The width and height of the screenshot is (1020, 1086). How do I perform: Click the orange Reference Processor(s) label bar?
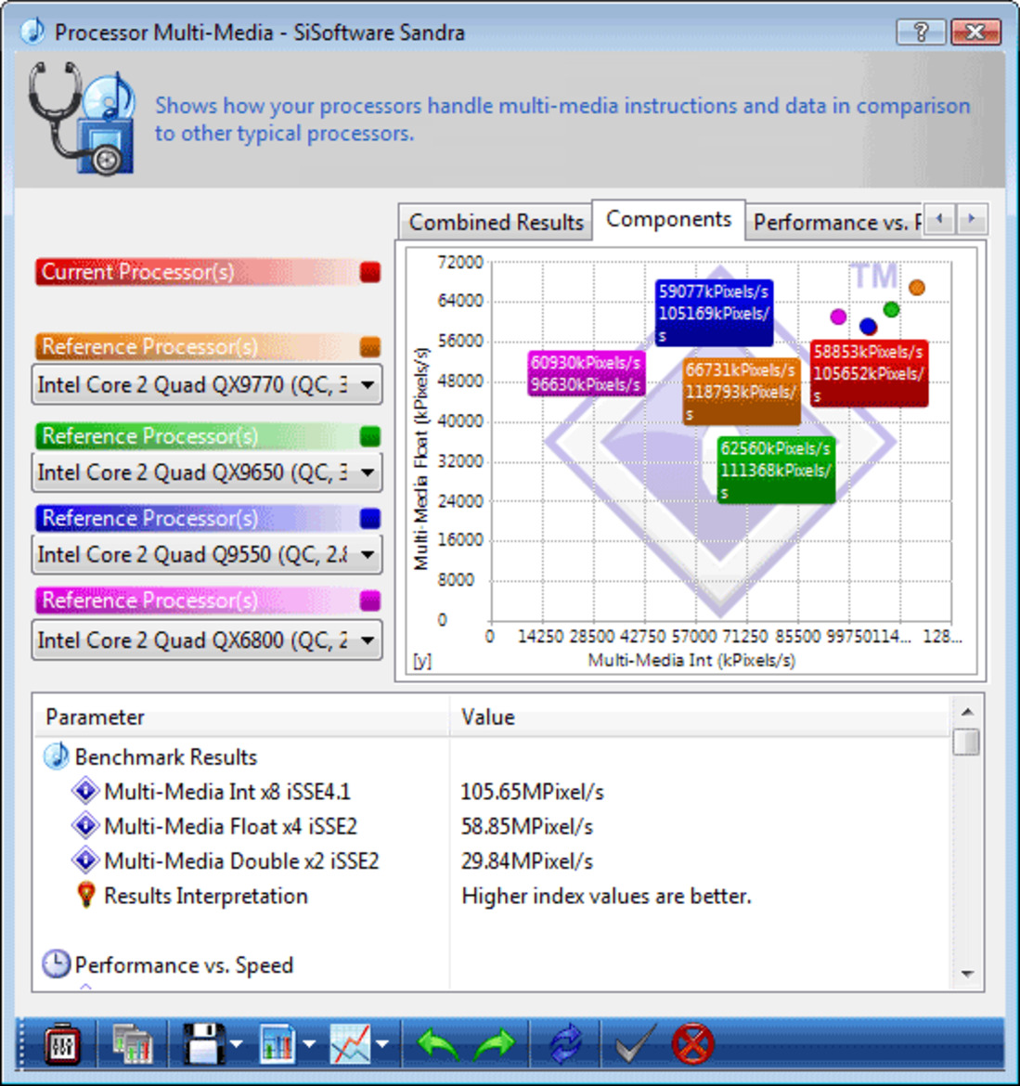click(x=196, y=346)
